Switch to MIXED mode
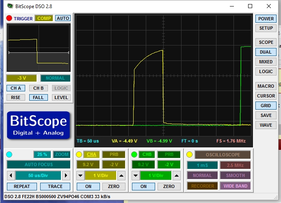The height and width of the screenshot is (203, 281). pyautogui.click(x=266, y=62)
